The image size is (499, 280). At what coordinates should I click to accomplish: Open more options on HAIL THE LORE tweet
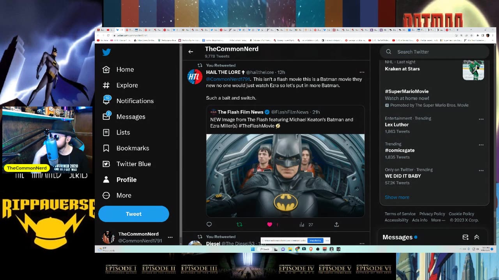coord(362,72)
